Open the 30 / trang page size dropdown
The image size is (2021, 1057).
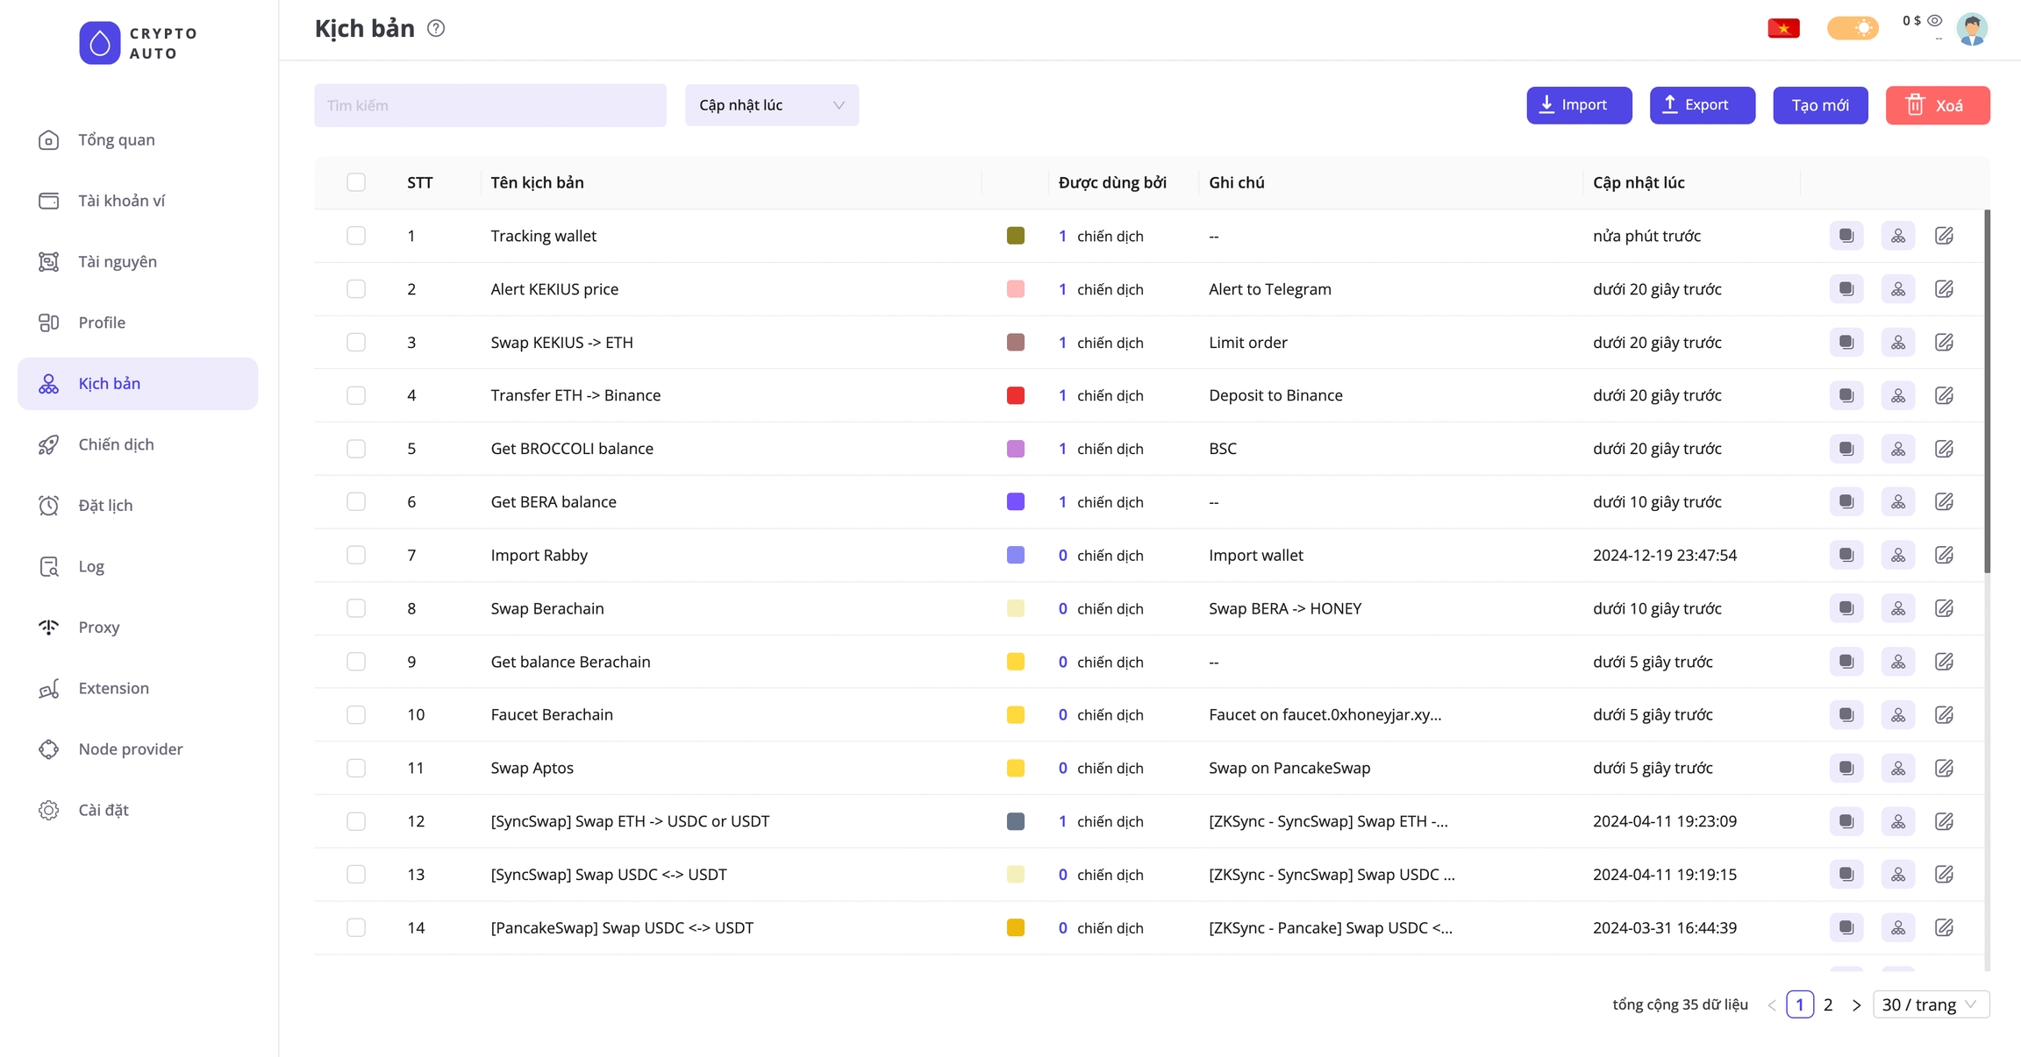click(1930, 1004)
